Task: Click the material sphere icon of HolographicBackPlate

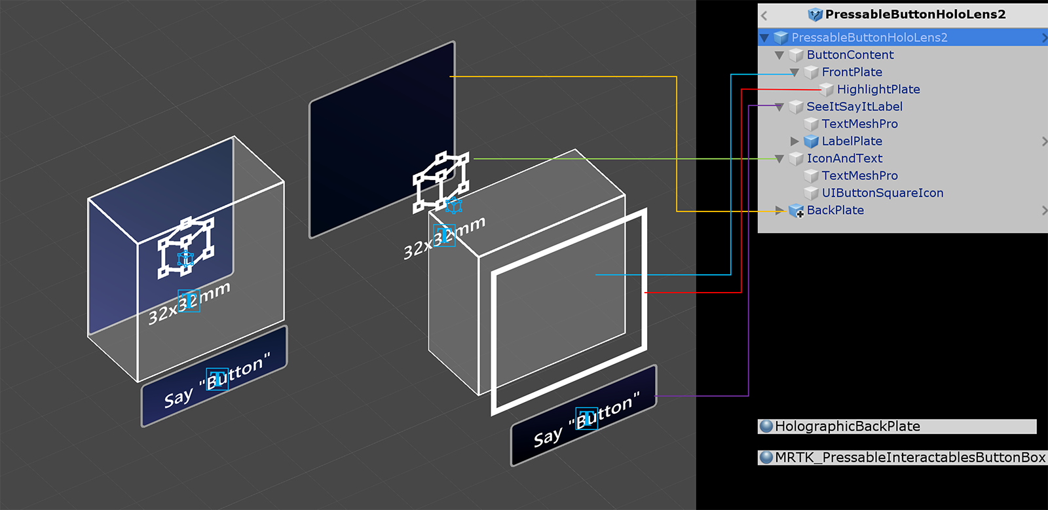Action: click(766, 427)
